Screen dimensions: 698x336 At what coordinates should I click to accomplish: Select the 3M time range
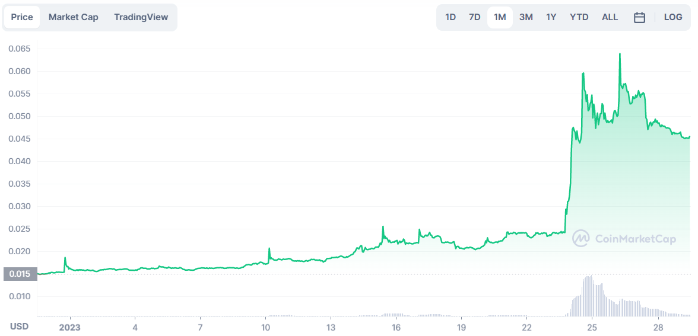tap(526, 17)
